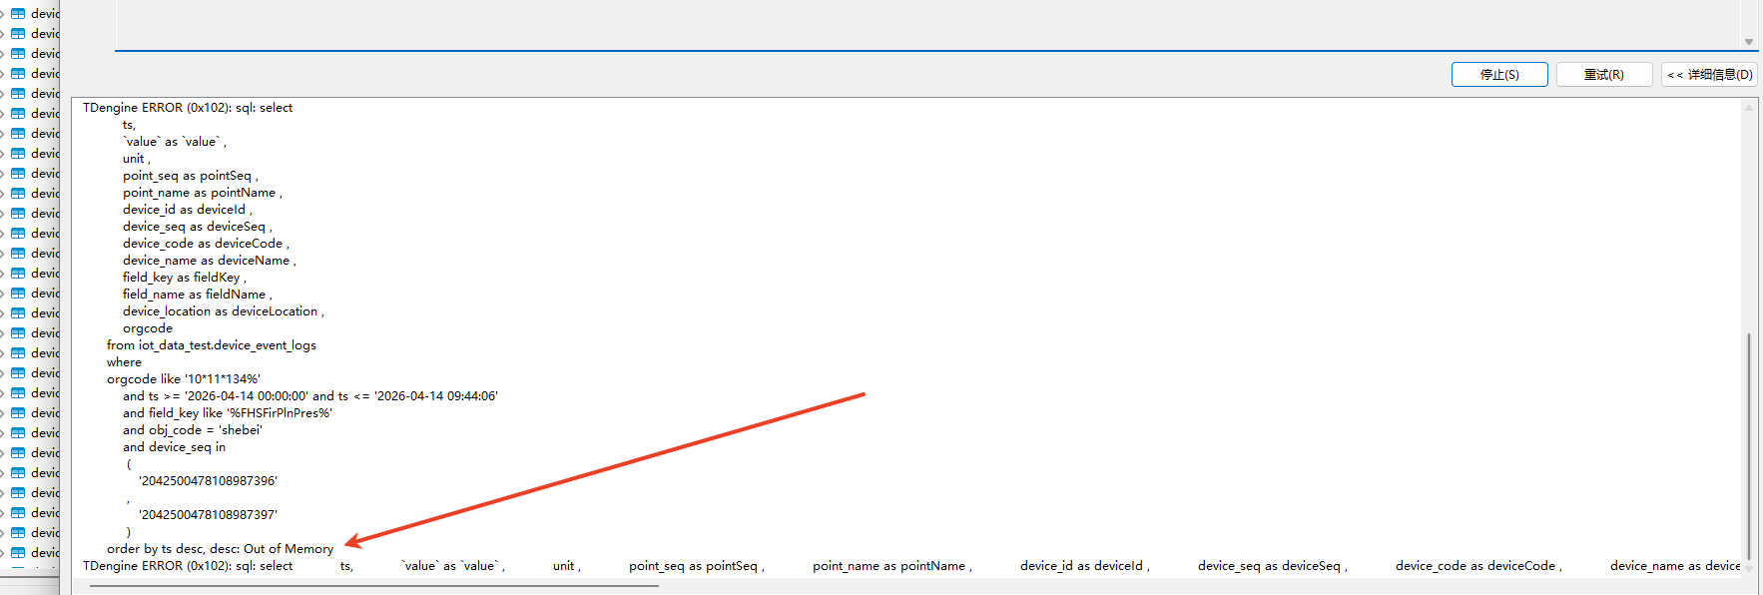This screenshot has height=595, width=1763.
Task: Click the first 'TDengine ERROR (0x102)' line
Action: (x=188, y=108)
